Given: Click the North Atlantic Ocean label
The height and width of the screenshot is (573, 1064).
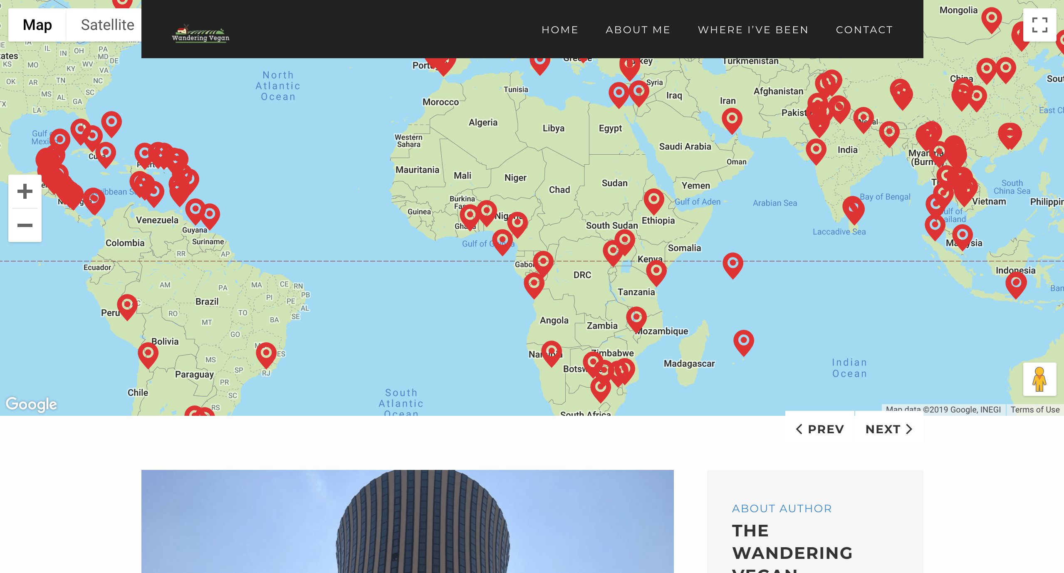Looking at the screenshot, I should 278,86.
